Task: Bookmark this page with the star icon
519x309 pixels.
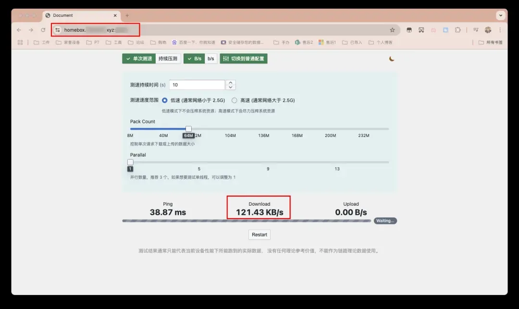Action: coord(392,30)
